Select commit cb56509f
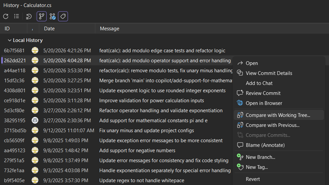The width and height of the screenshot is (329, 185). tap(14, 140)
